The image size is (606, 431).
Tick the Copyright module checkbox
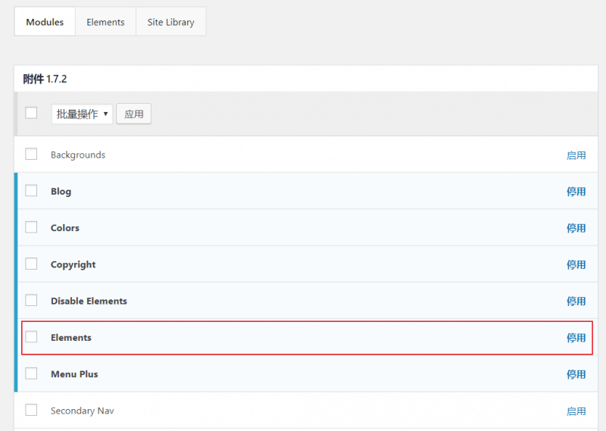pyautogui.click(x=31, y=264)
